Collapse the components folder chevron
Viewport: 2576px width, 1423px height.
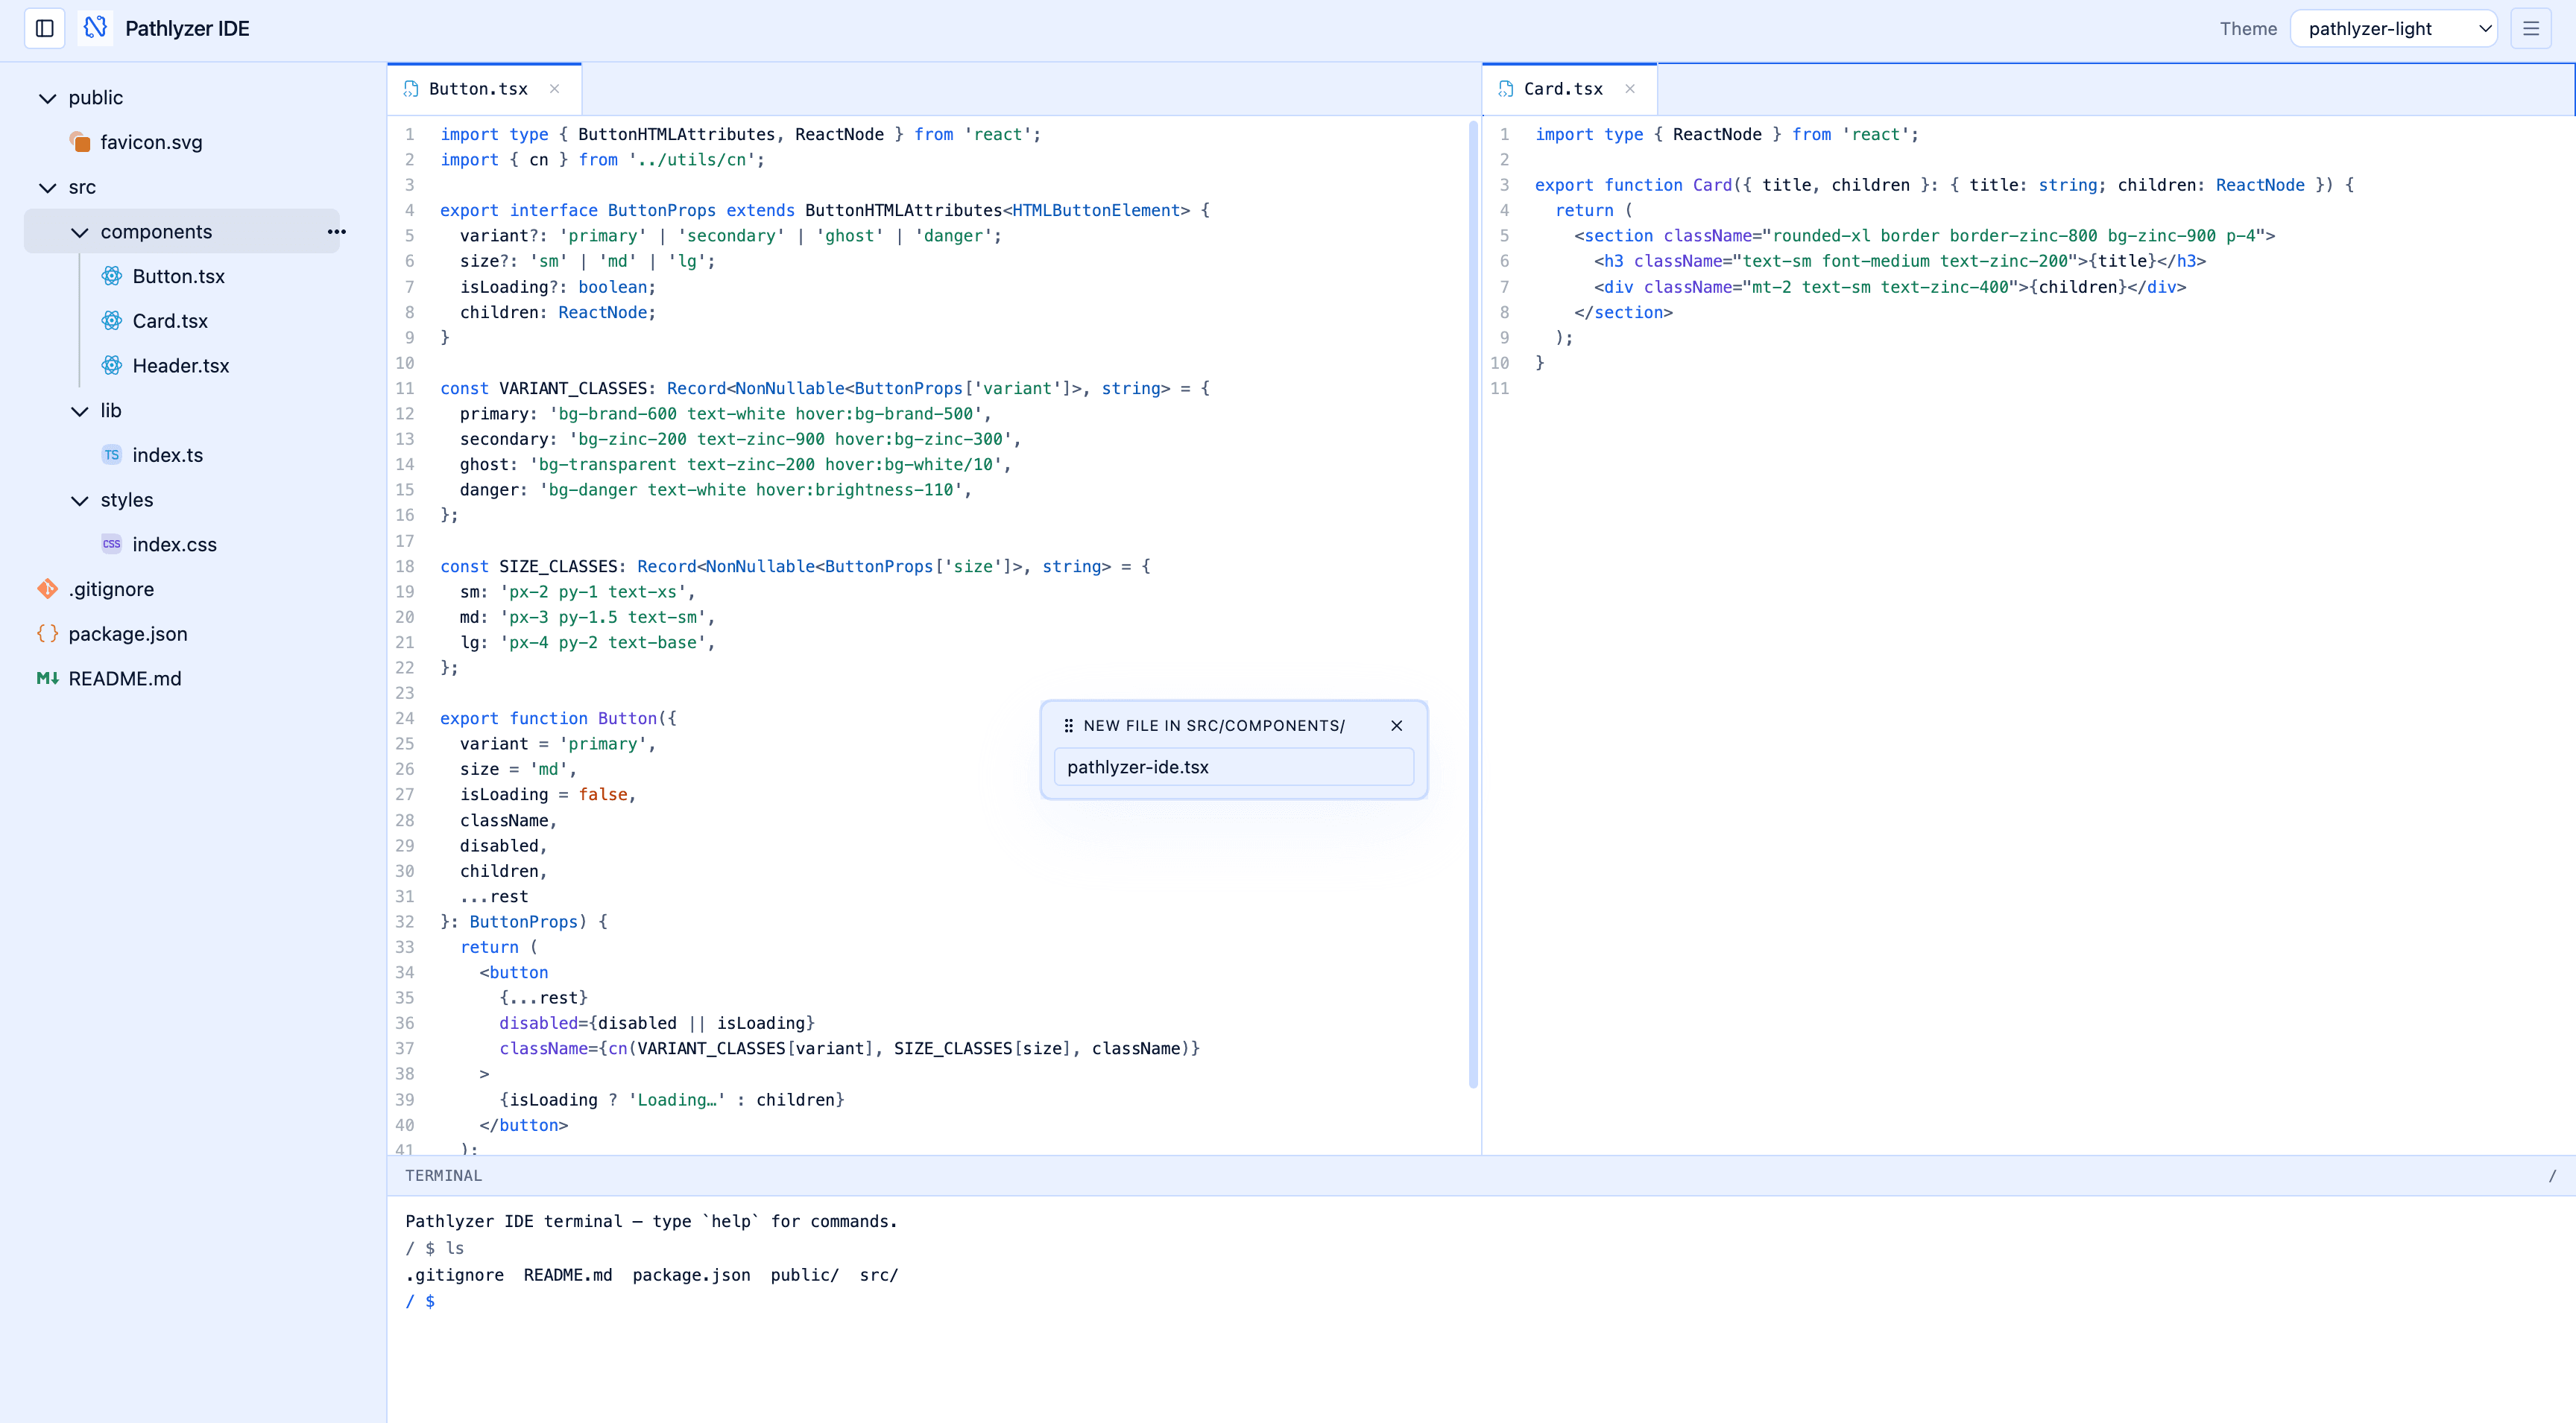pos(79,232)
